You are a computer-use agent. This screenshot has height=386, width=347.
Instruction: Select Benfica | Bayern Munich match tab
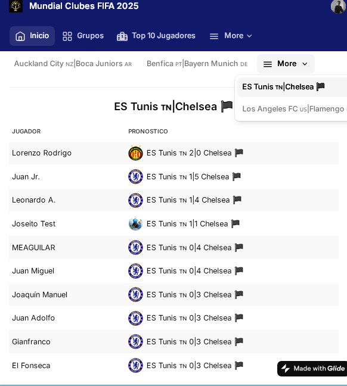pyautogui.click(x=197, y=64)
